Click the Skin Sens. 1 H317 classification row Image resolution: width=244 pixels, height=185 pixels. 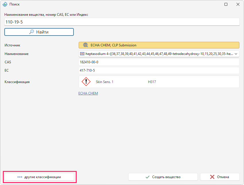point(159,82)
